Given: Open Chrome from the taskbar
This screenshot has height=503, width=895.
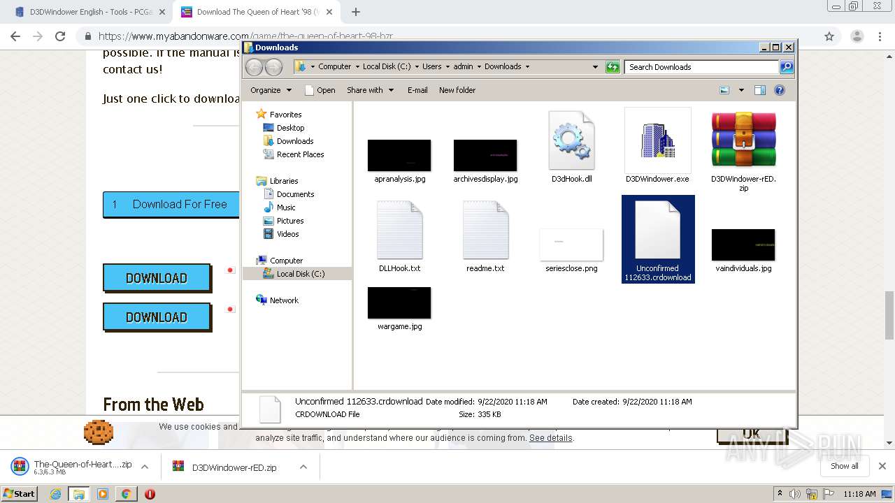Looking at the screenshot, I should tap(126, 494).
